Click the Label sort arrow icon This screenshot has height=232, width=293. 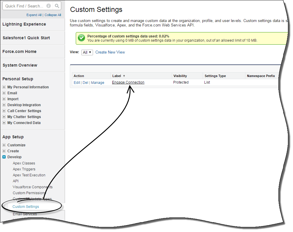124,76
